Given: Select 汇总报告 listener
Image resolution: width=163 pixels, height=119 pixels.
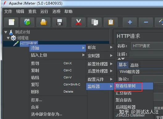Looking at the screenshot, I should click(134, 93).
